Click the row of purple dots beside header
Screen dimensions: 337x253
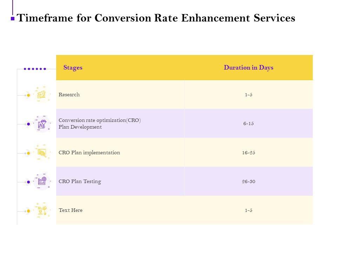click(x=35, y=69)
